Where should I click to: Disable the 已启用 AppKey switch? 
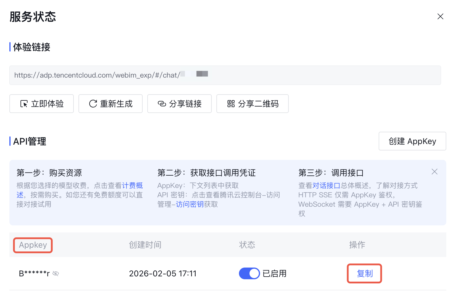pyautogui.click(x=249, y=273)
